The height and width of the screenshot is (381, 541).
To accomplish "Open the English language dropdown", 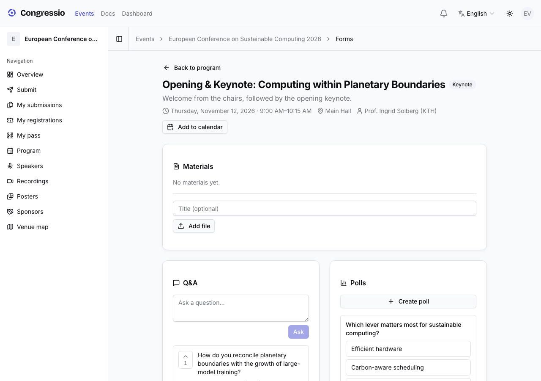I will pyautogui.click(x=476, y=14).
